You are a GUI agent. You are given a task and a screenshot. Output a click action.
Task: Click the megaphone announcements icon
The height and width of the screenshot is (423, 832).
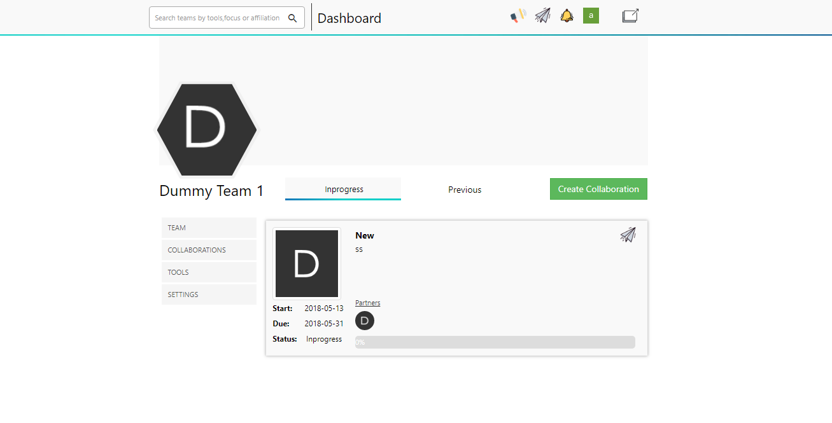click(518, 16)
